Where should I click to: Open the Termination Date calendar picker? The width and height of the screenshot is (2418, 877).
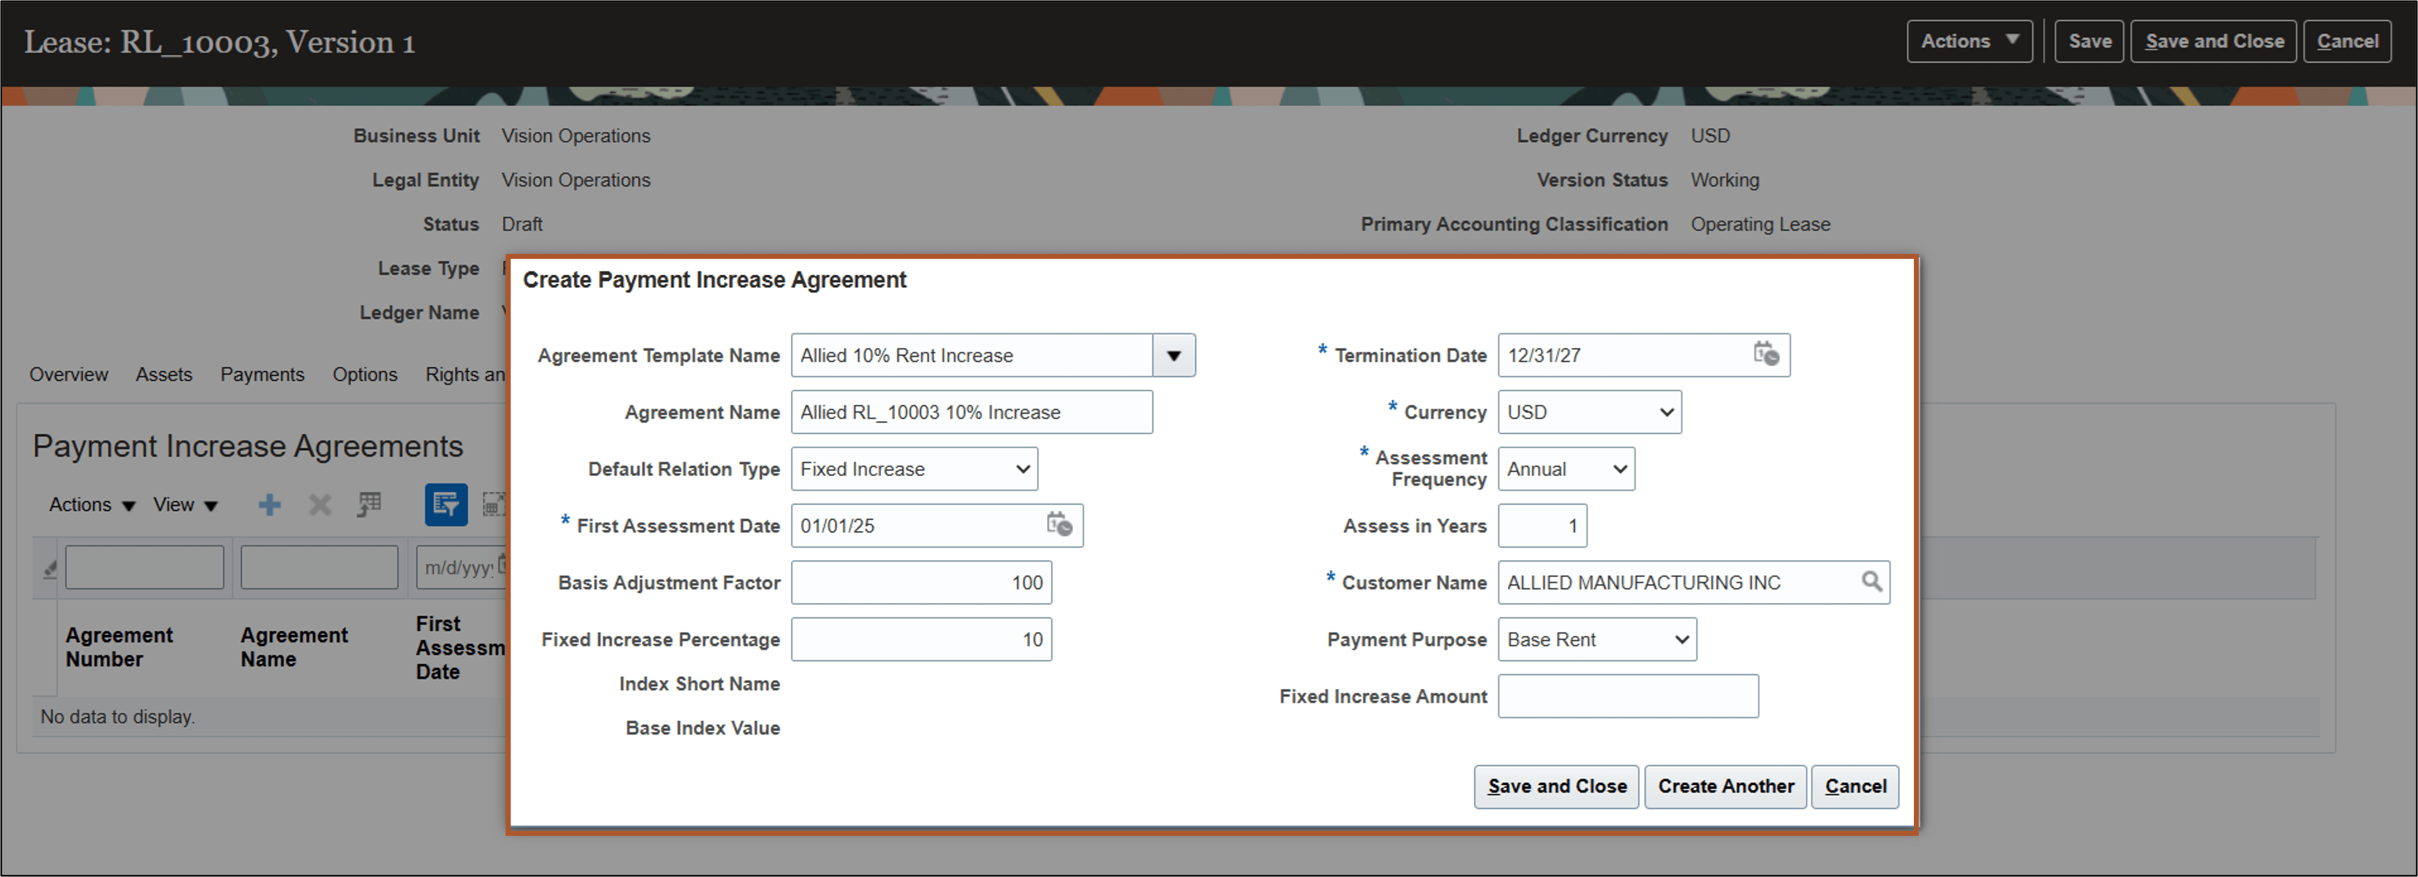pos(1767,355)
